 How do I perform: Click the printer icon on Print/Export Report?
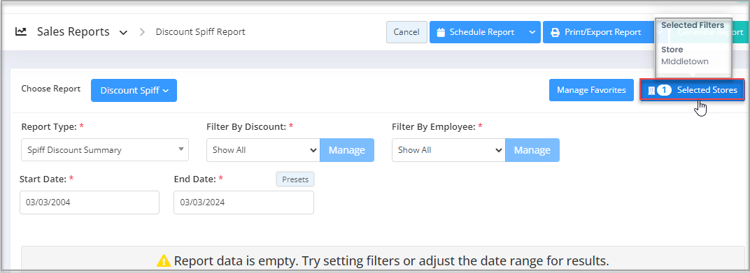(x=555, y=32)
